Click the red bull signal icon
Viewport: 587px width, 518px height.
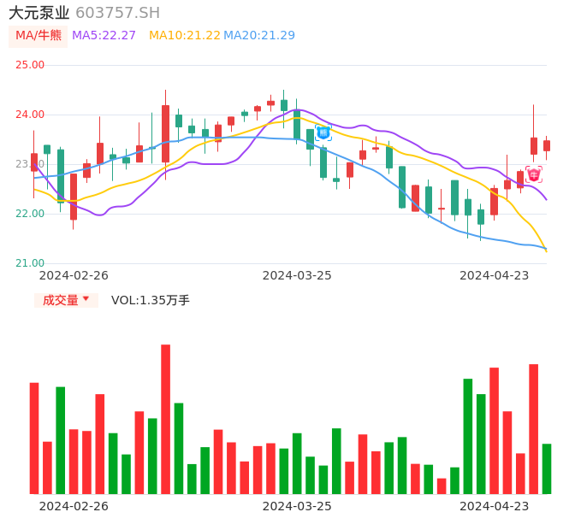(534, 174)
